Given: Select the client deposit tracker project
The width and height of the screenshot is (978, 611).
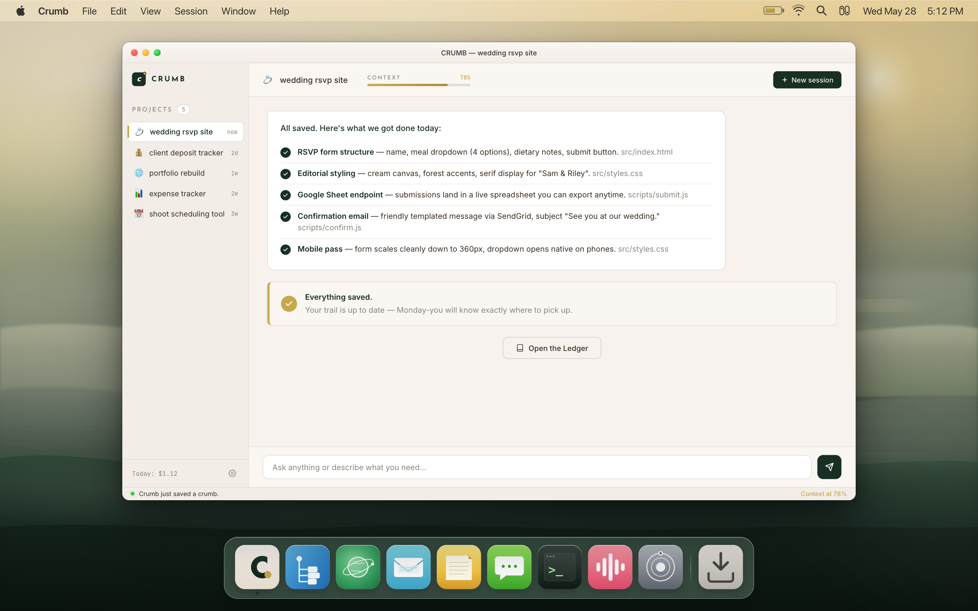Looking at the screenshot, I should (186, 153).
